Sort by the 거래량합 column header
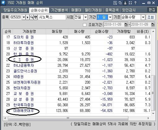Viewport: 158px width, 130px height. 124,32
